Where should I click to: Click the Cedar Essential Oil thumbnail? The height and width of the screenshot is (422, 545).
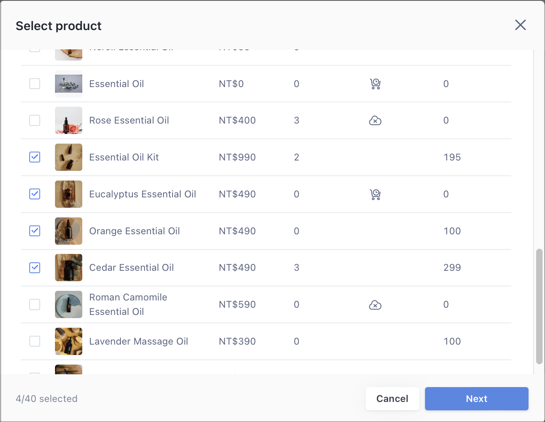(x=69, y=268)
